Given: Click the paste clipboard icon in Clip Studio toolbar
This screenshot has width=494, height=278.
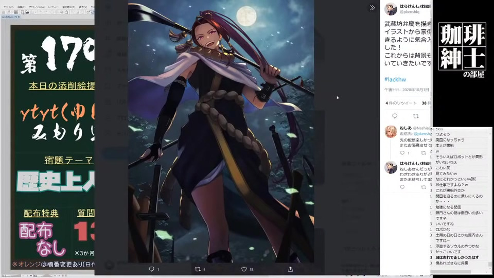Looking at the screenshot, I should click(x=66, y=12).
